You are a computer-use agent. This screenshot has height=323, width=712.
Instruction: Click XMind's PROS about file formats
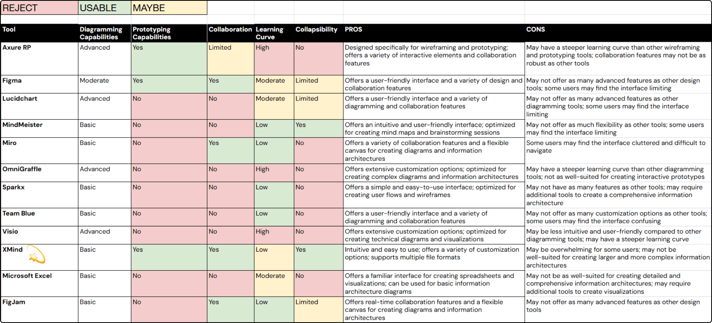pyautogui.click(x=434, y=257)
